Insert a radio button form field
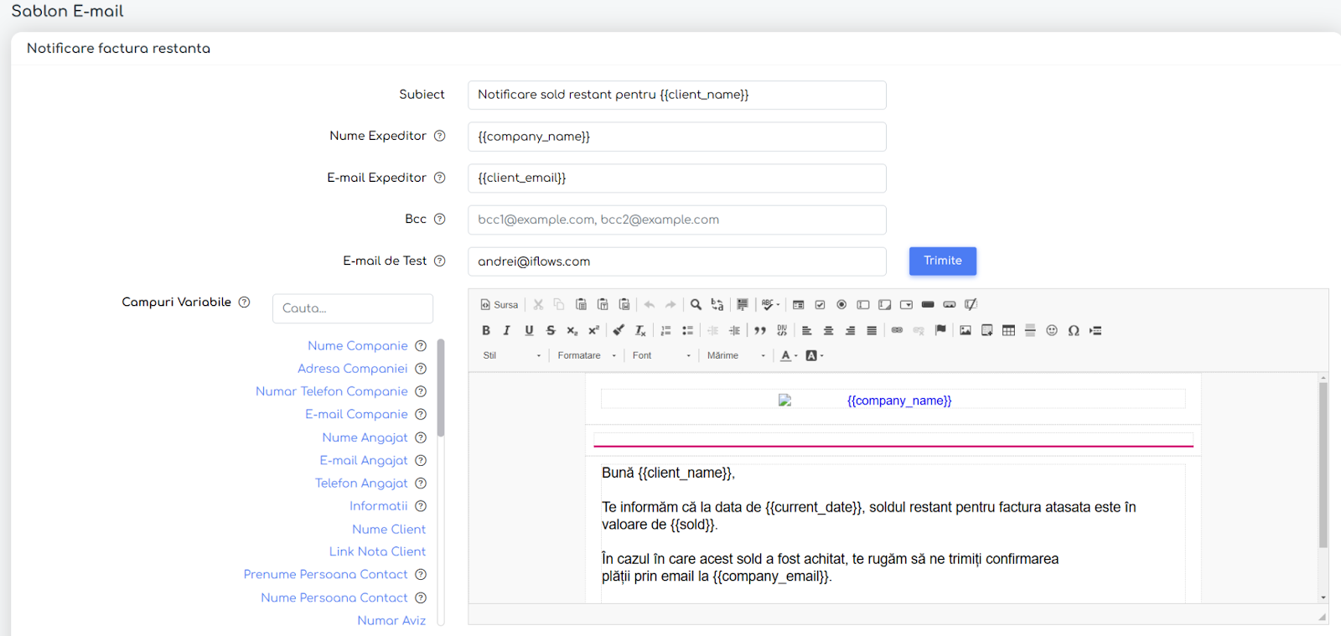This screenshot has width=1341, height=636. 841,304
